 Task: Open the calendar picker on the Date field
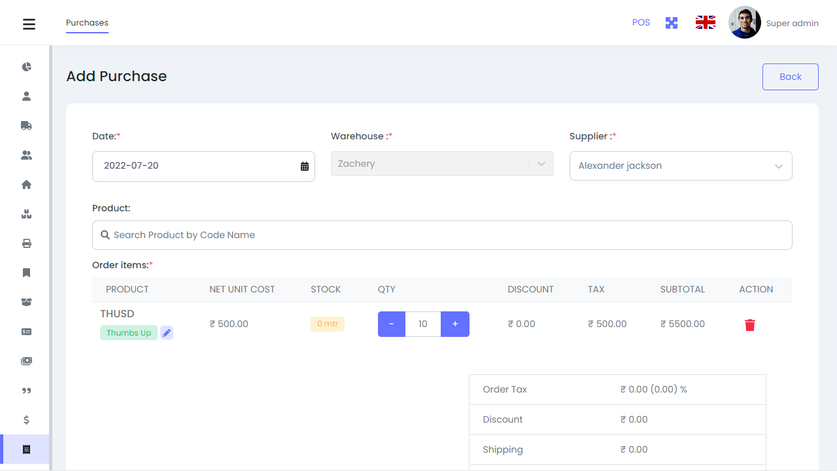(x=303, y=166)
